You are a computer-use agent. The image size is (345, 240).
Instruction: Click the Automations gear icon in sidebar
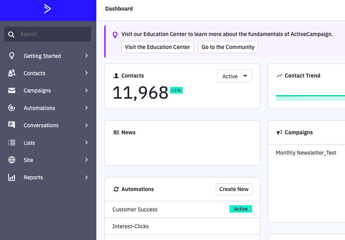(x=12, y=108)
